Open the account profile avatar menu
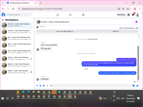Screen dimensions: 143x107 (x=138, y=15)
